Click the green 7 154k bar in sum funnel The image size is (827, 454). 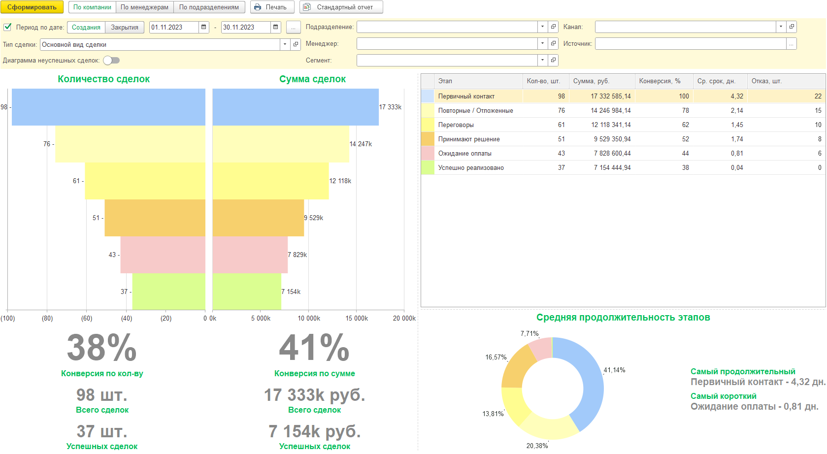pyautogui.click(x=247, y=292)
